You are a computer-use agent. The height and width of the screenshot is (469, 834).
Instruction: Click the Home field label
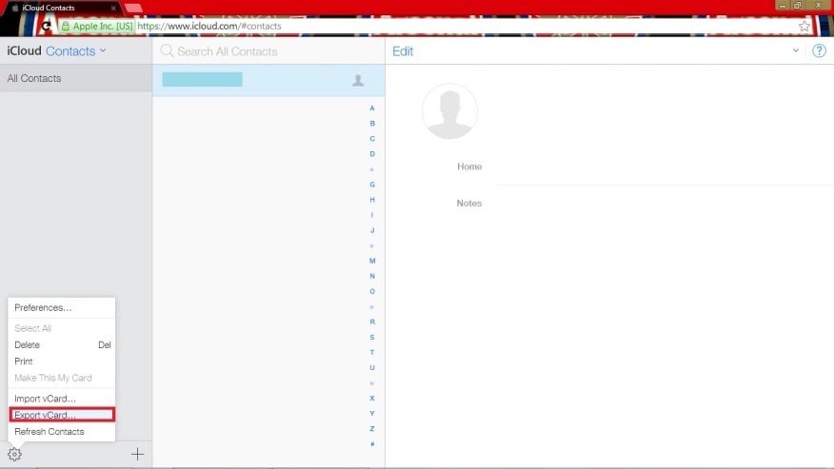[469, 166]
